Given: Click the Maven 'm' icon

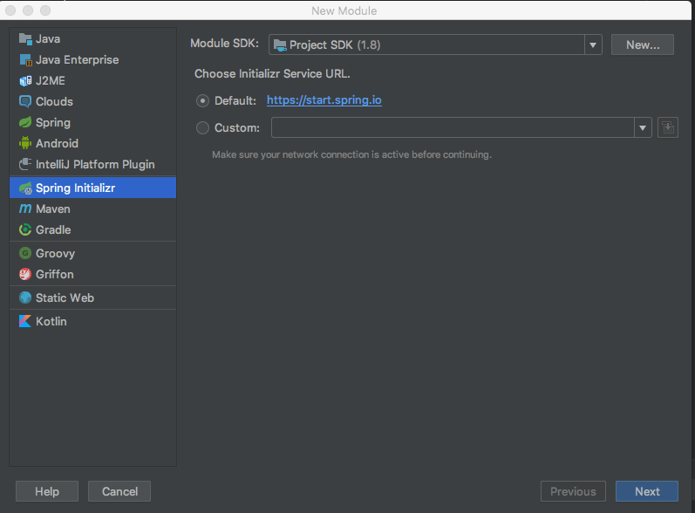Looking at the screenshot, I should [25, 209].
